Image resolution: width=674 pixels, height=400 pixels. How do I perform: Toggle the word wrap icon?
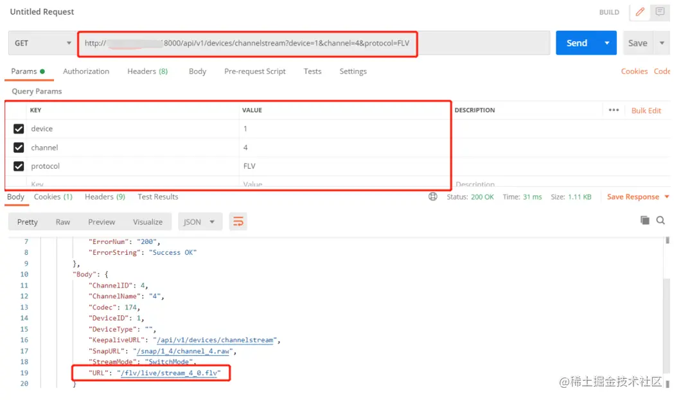coord(238,222)
